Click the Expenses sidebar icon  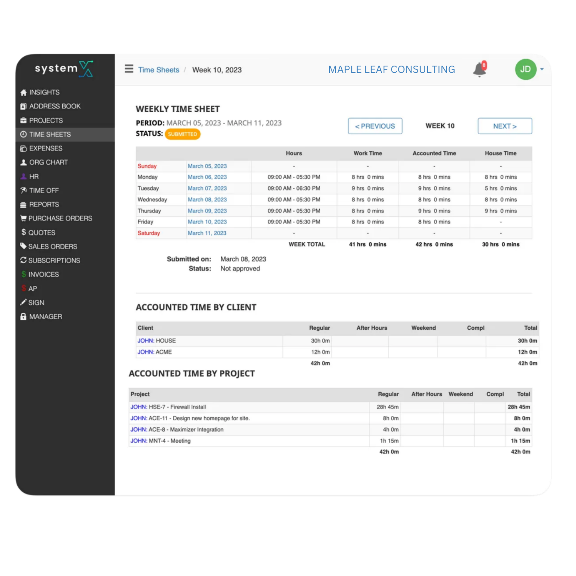[23, 148]
